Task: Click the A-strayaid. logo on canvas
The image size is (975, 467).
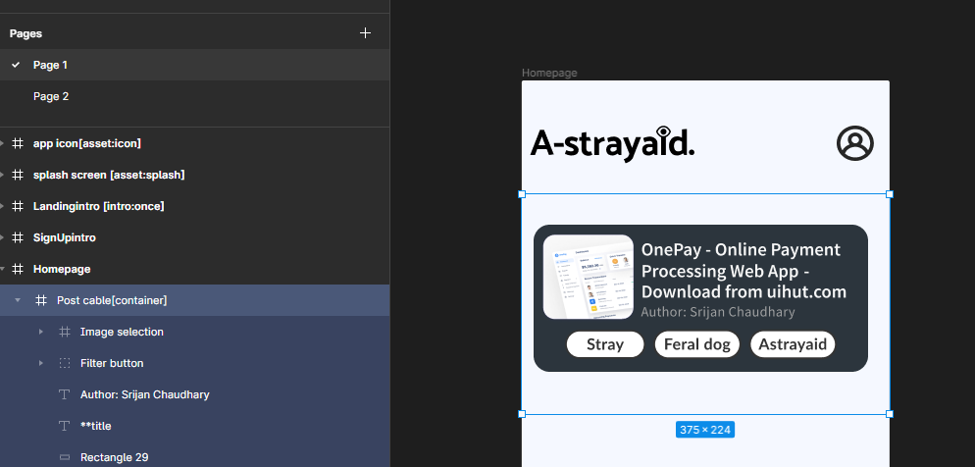Action: [x=612, y=143]
